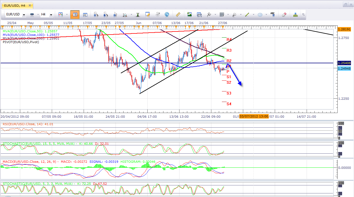This screenshot has width=354, height=197.
Task: Click the fit vertical range icon
Action: pyautogui.click(x=138, y=14)
